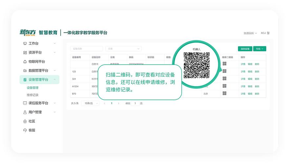Click the 用户管理 person icon
This screenshot has width=288, height=164.
point(25,112)
